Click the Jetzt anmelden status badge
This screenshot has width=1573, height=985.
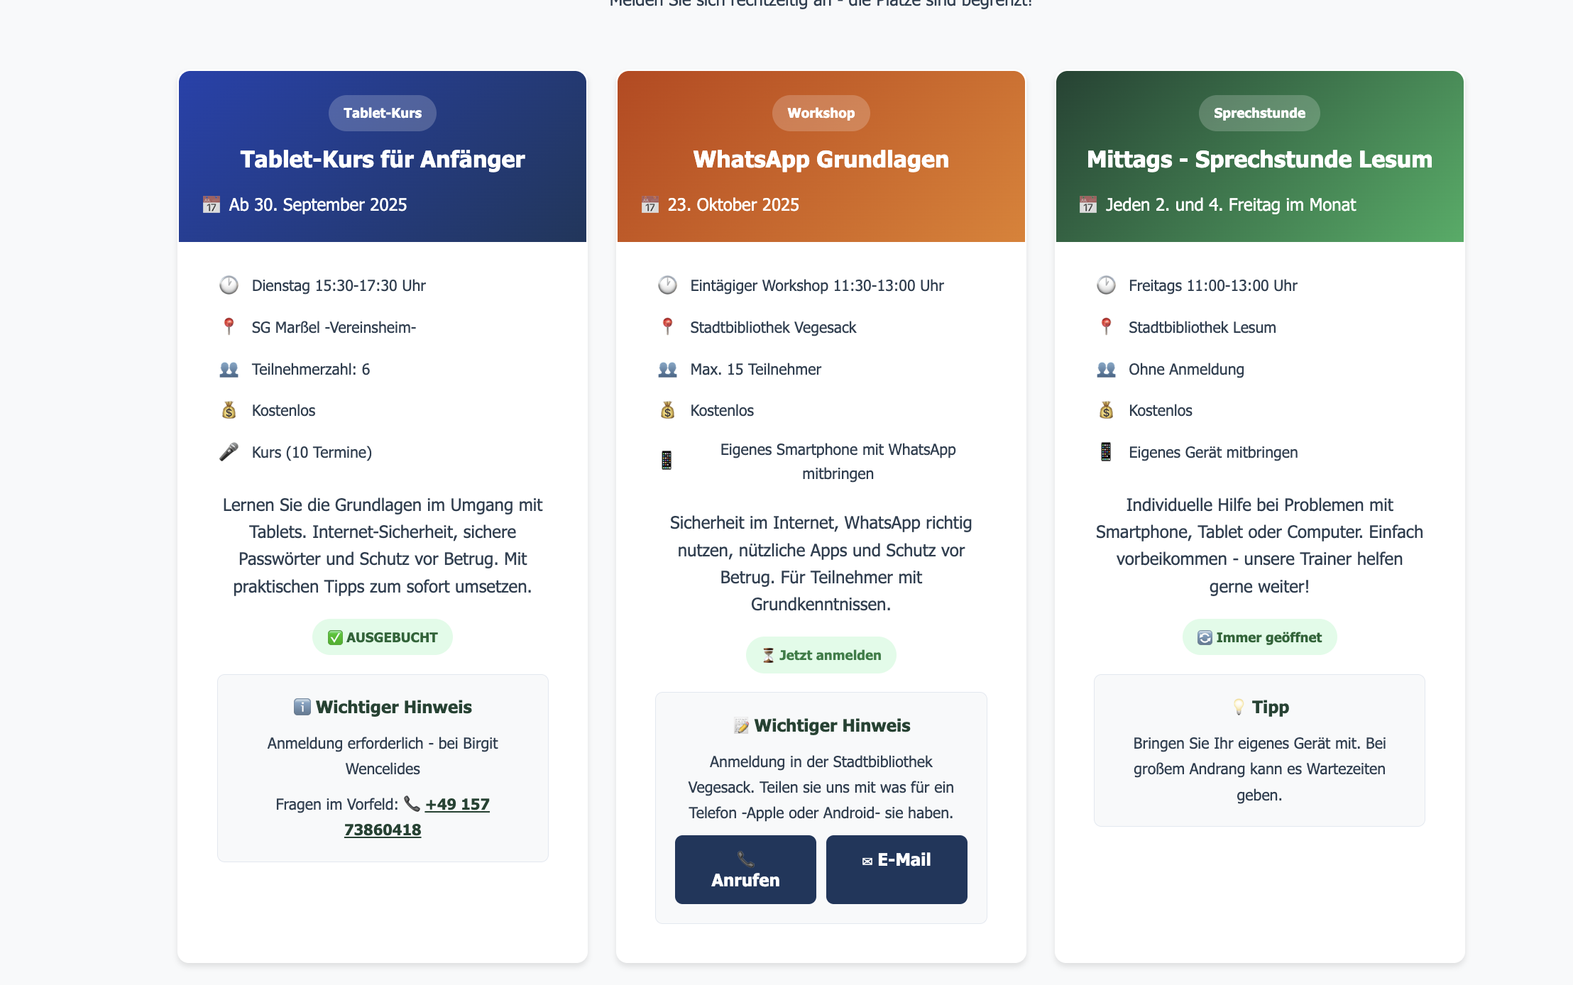click(821, 655)
